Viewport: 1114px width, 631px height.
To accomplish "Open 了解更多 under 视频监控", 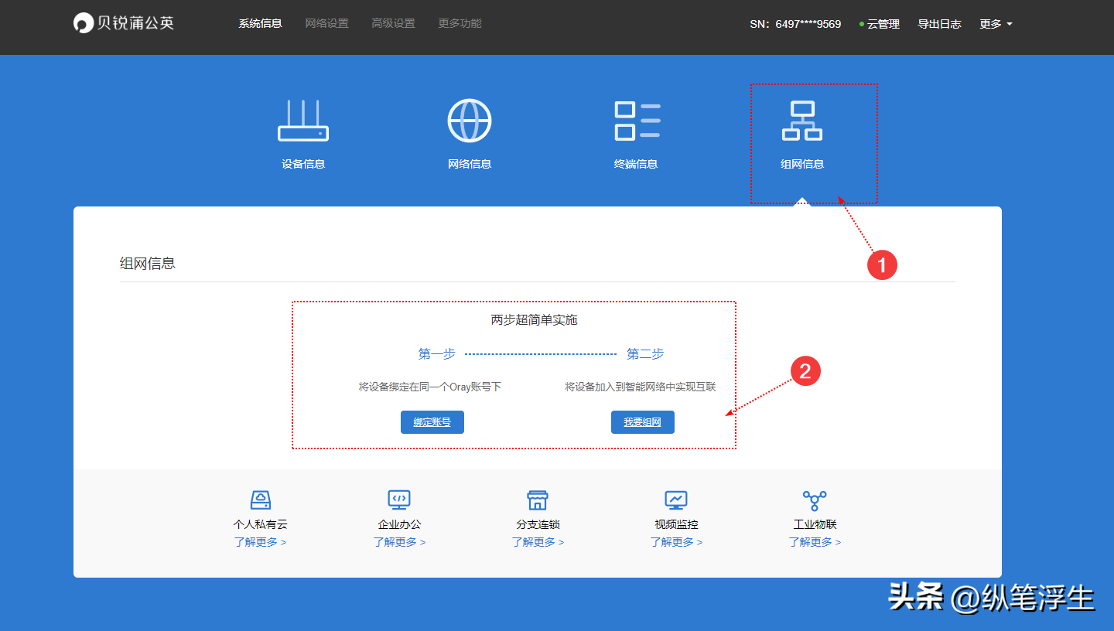I will coord(676,542).
